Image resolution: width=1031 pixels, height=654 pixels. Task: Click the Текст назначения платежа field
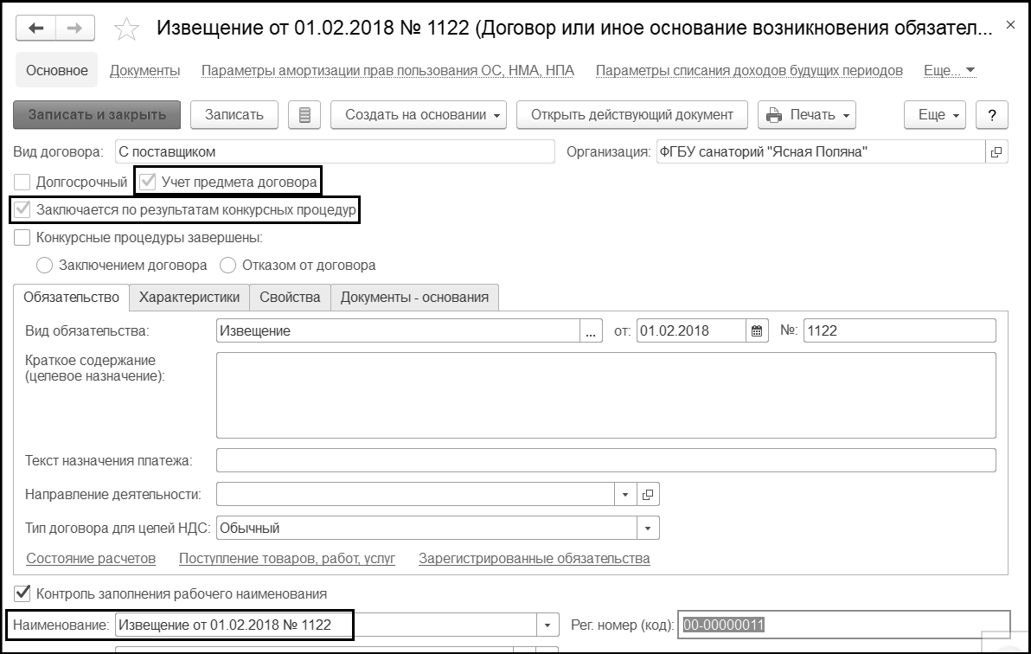point(605,460)
